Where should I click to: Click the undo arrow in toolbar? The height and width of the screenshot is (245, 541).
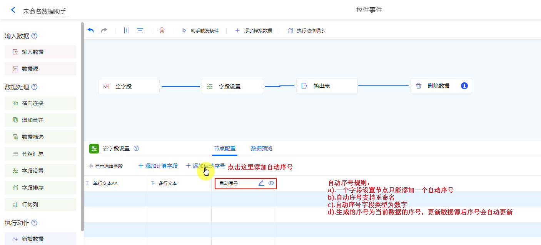[x=91, y=30]
